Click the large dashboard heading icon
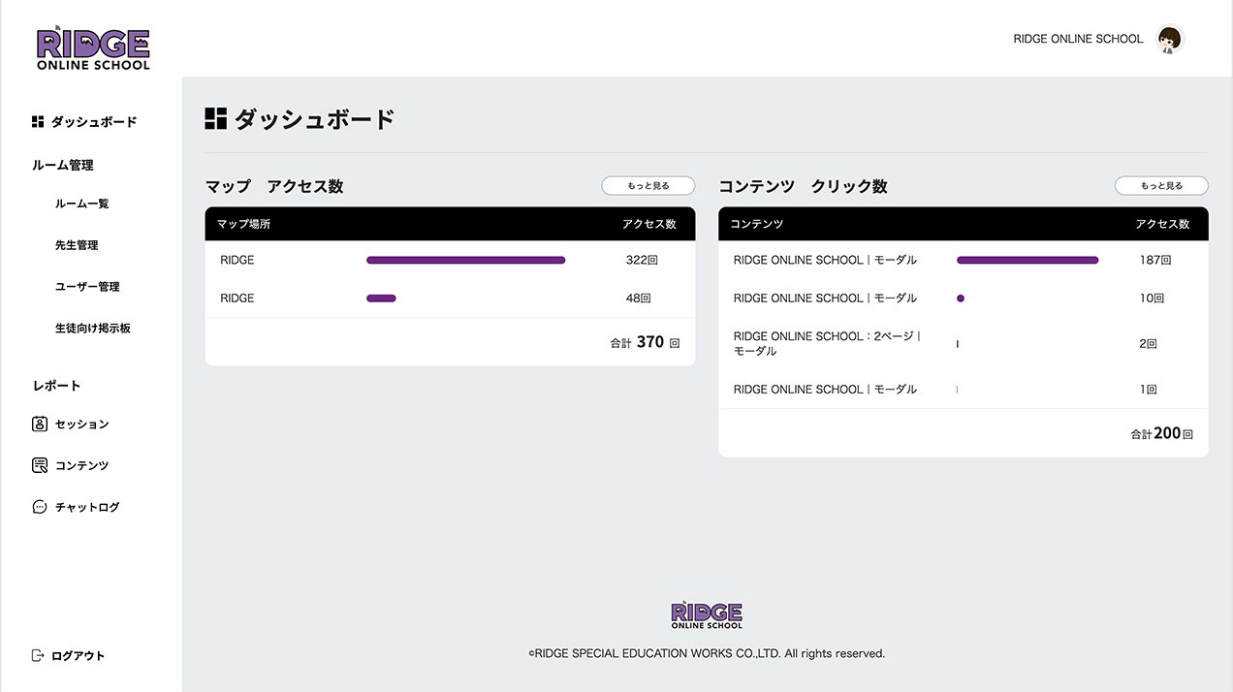Screen dimensions: 1233x692 tap(215, 119)
